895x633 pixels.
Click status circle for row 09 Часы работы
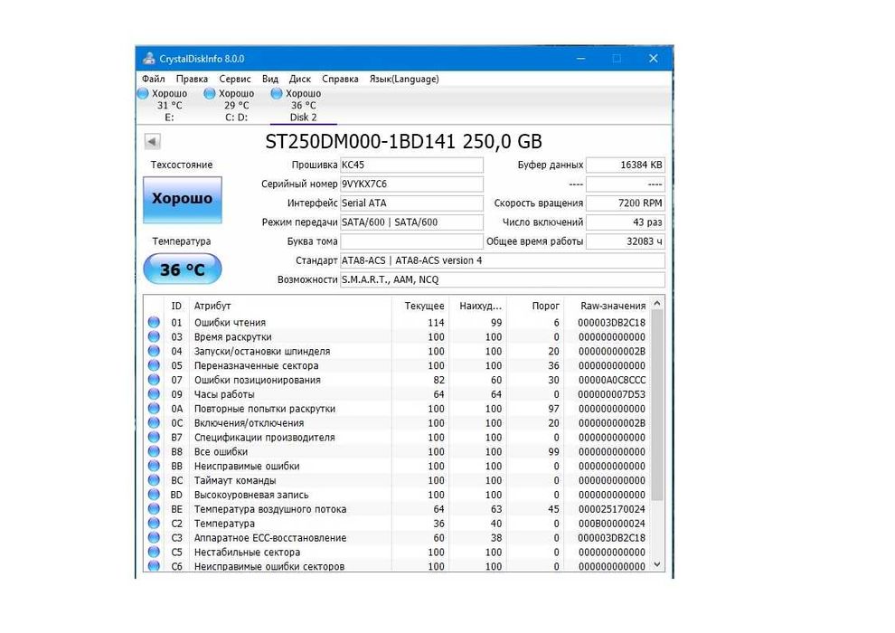154,394
